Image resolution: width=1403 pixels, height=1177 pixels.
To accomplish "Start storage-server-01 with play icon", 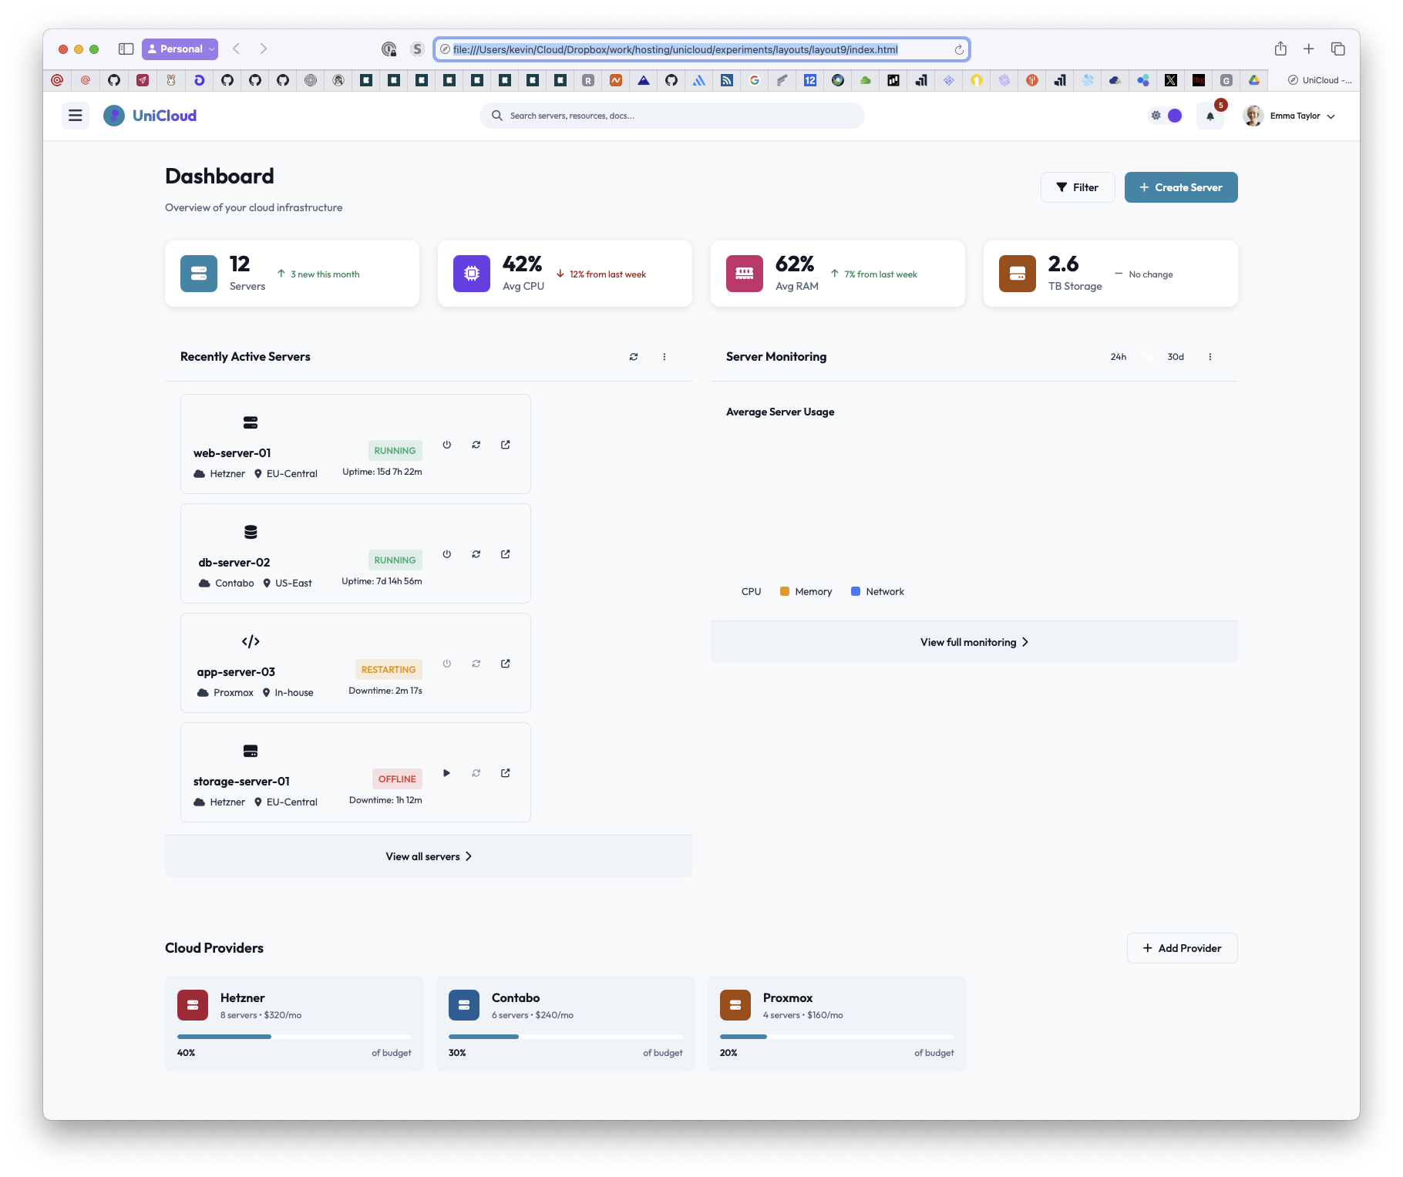I will tap(447, 773).
